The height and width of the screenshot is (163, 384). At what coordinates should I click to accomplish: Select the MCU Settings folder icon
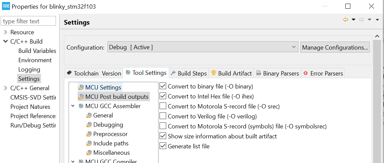point(81,87)
